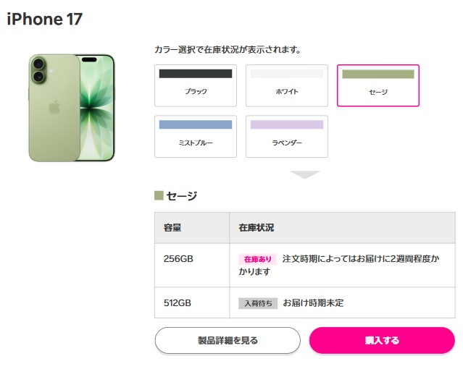Click the sage square icon beside セージ heading
The height and width of the screenshot is (369, 463).
tap(159, 195)
